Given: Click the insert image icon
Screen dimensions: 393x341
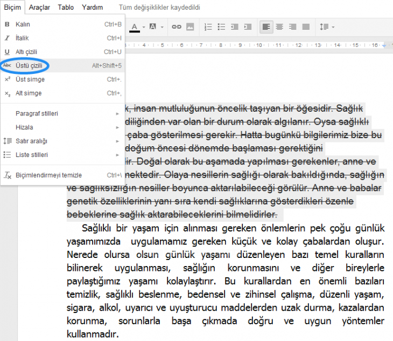Looking at the screenshot, I should 190,26.
